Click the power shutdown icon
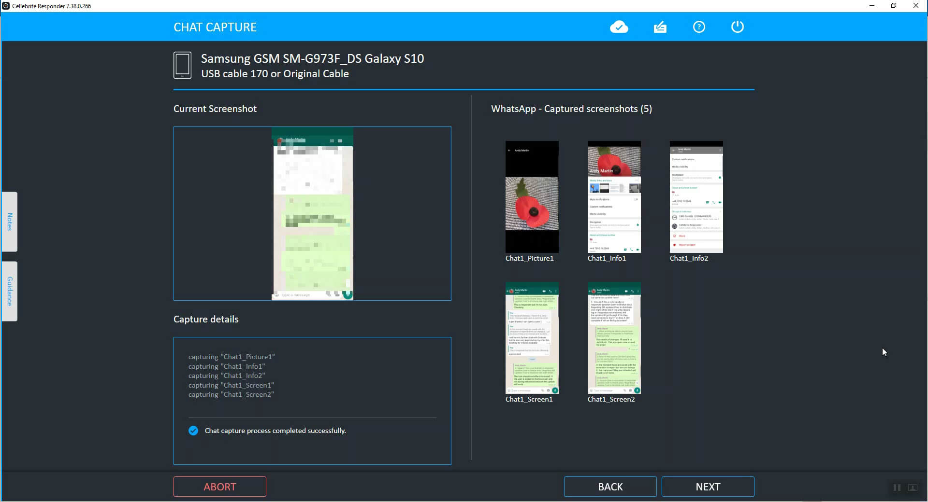Viewport: 928px width, 502px height. 737,27
